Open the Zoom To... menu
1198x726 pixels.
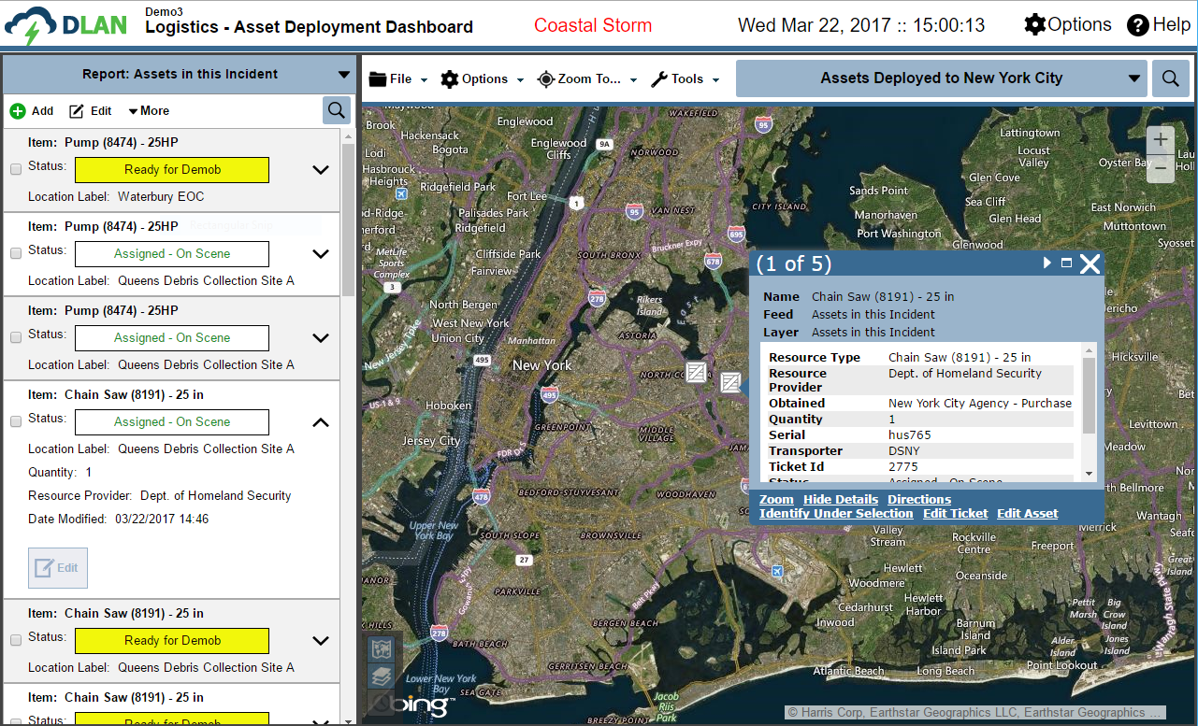tap(587, 79)
